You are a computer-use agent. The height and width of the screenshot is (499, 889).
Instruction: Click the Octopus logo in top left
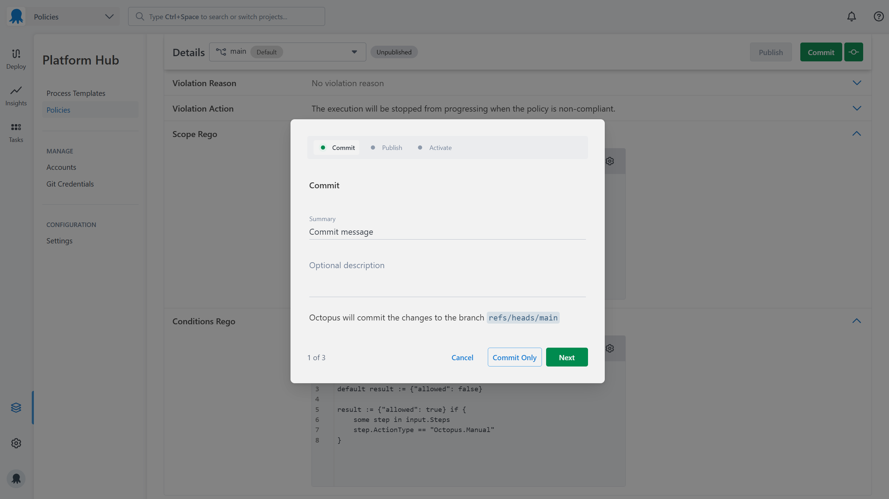(x=16, y=16)
